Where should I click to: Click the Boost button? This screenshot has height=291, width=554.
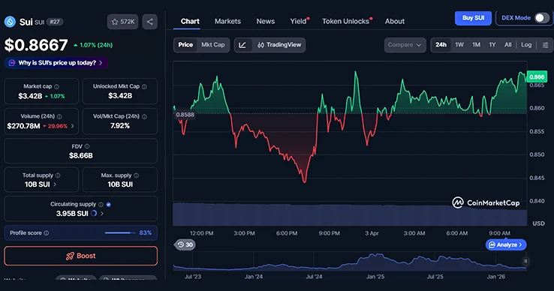point(80,256)
